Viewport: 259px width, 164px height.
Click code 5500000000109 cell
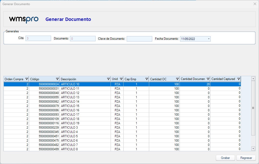tap(44, 119)
